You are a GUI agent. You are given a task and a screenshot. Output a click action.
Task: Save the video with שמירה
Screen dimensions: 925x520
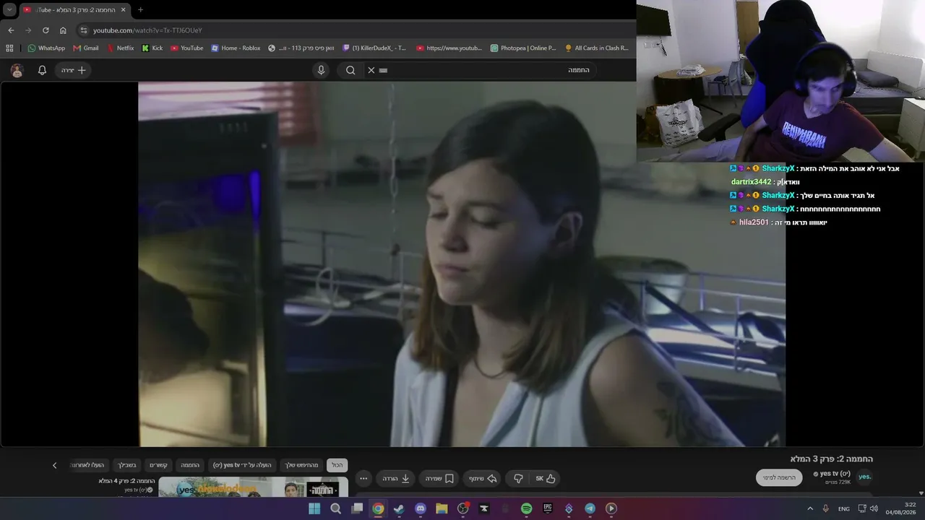439,478
